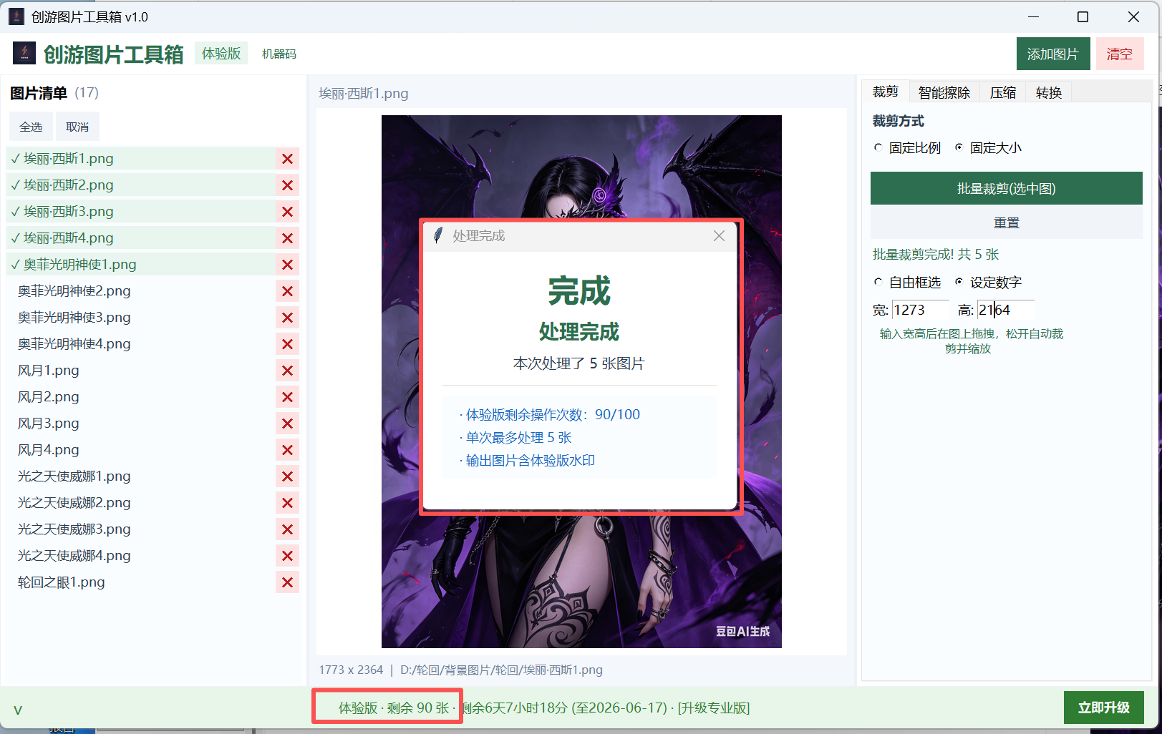Select 轮回之眼1.png in the list

[x=141, y=582]
